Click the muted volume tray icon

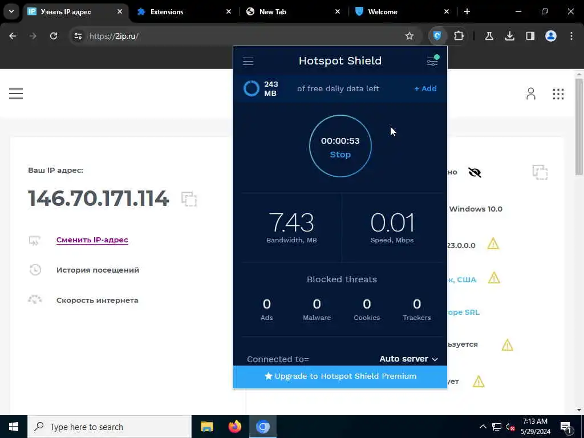pyautogui.click(x=510, y=427)
